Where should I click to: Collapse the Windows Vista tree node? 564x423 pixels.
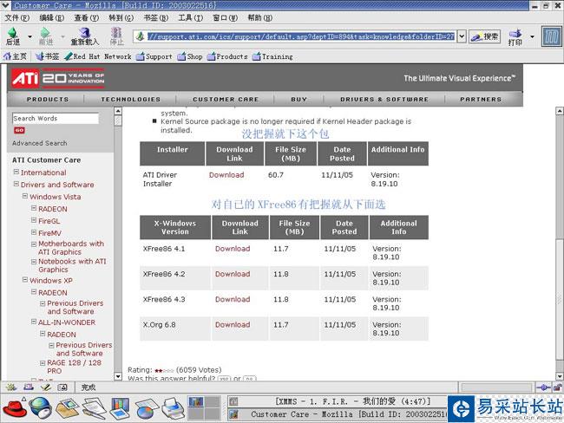point(25,196)
